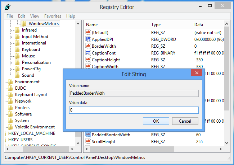The image size is (234, 165).
Task: Expand the International key
Action: coord(11,43)
